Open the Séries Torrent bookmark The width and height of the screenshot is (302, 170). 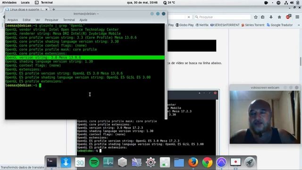point(253,25)
